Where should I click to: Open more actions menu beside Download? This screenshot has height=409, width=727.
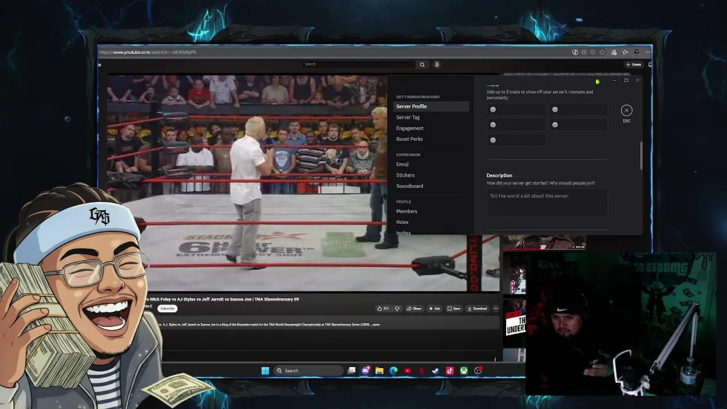(495, 308)
